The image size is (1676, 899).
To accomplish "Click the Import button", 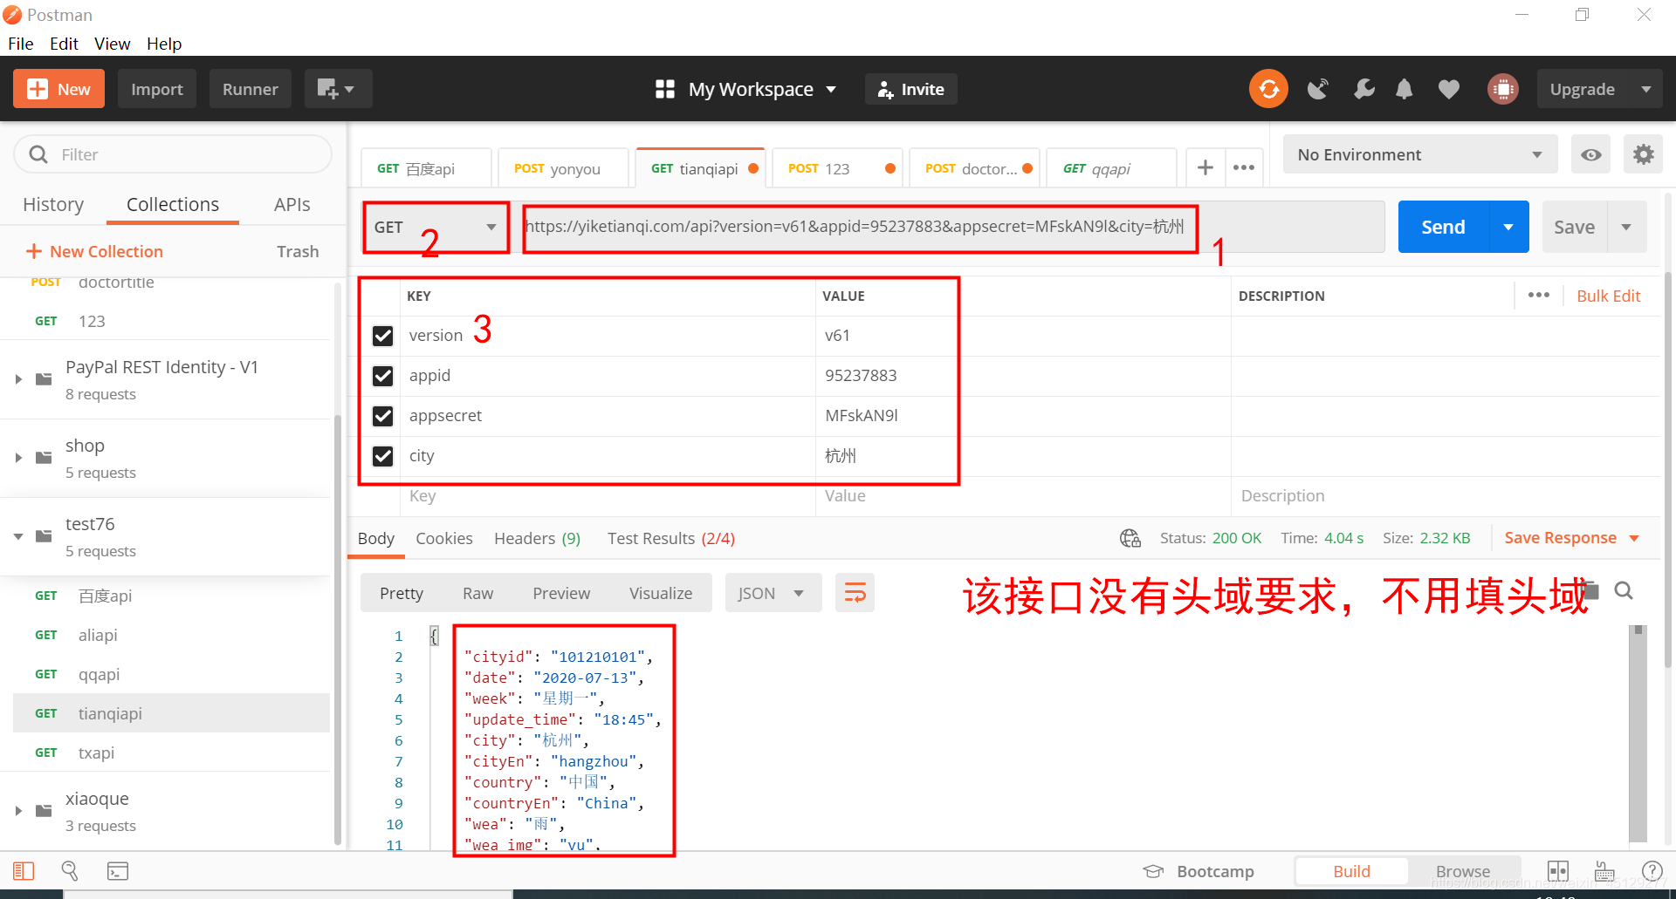I will tap(157, 89).
